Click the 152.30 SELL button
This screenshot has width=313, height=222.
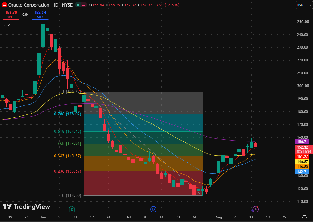click(x=11, y=15)
